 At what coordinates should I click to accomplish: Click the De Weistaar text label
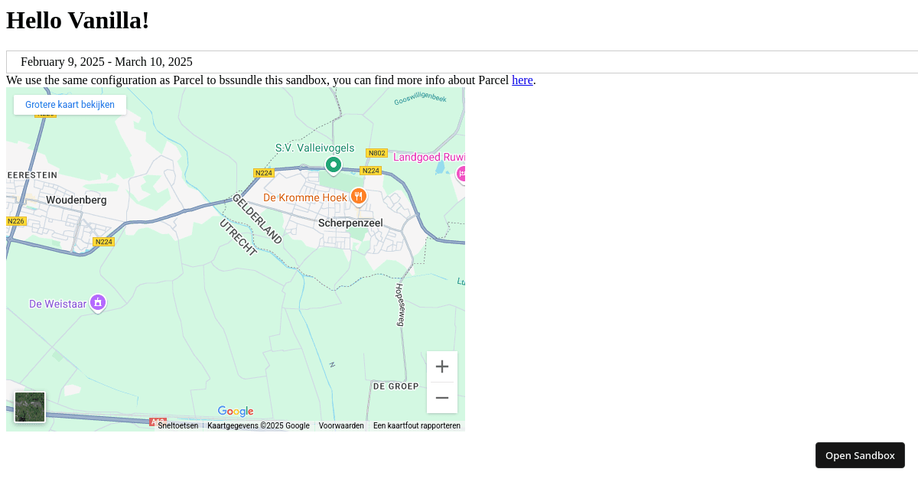[58, 304]
